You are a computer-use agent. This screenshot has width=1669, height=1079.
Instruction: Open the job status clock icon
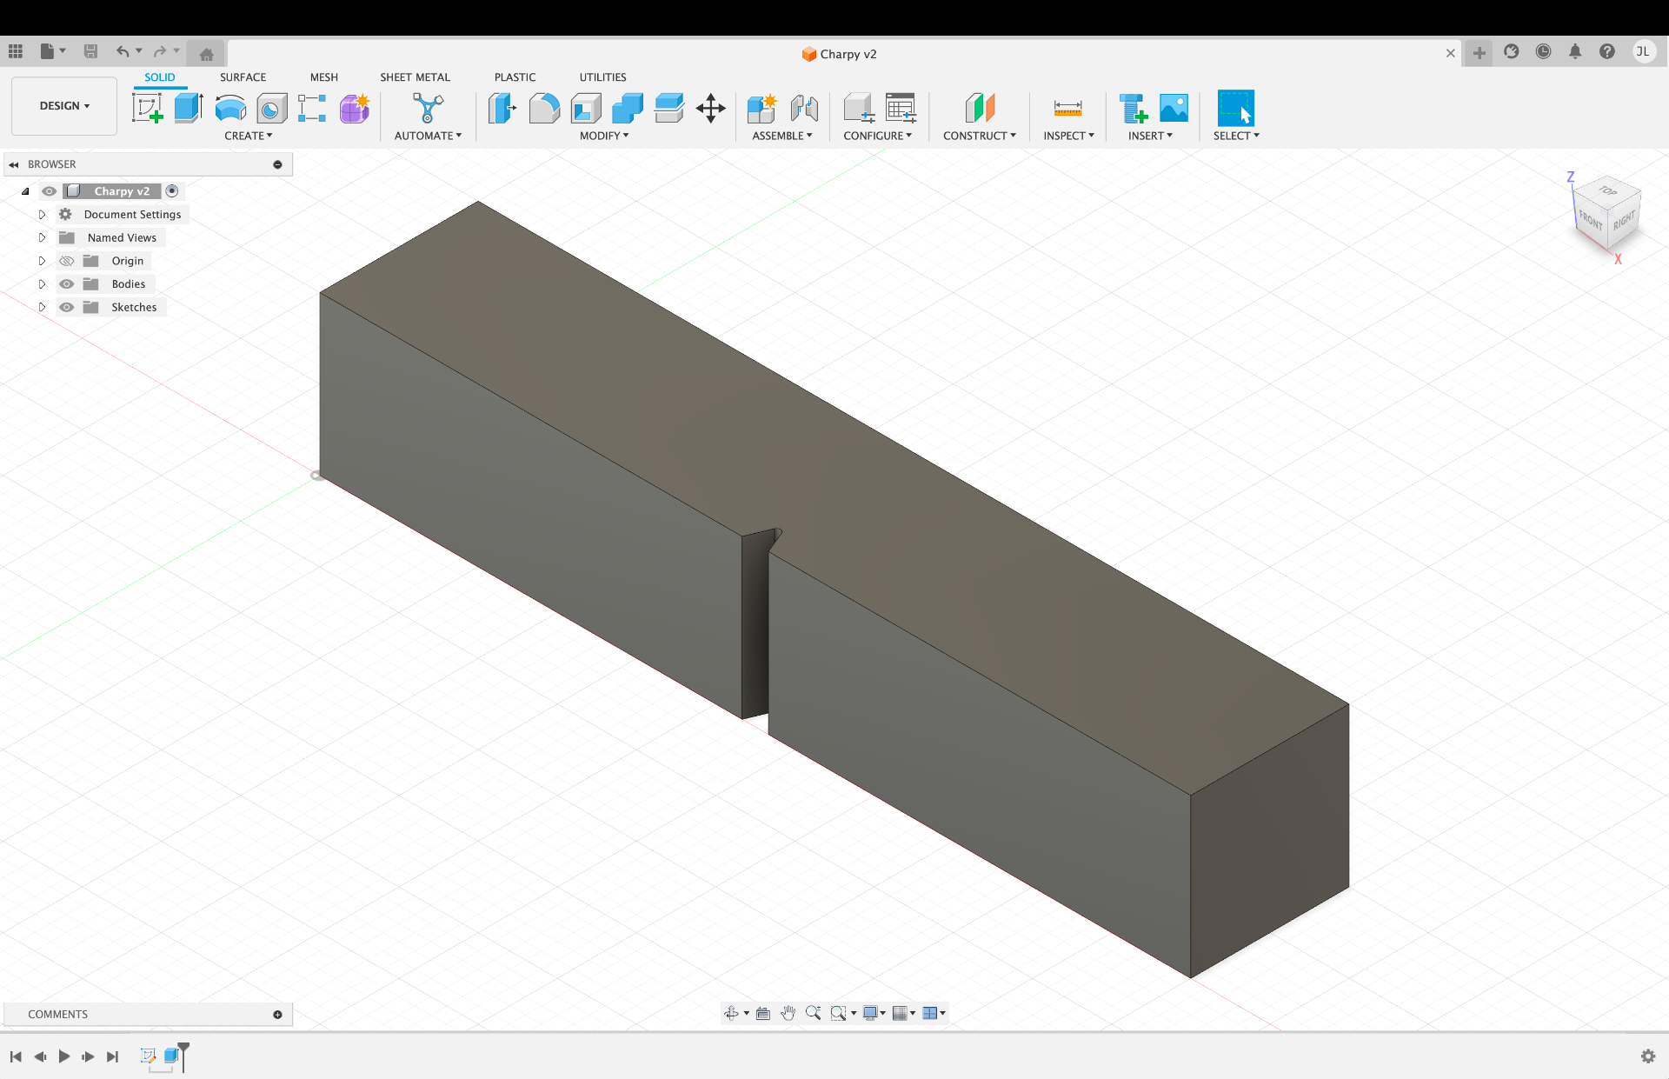pyautogui.click(x=1543, y=52)
